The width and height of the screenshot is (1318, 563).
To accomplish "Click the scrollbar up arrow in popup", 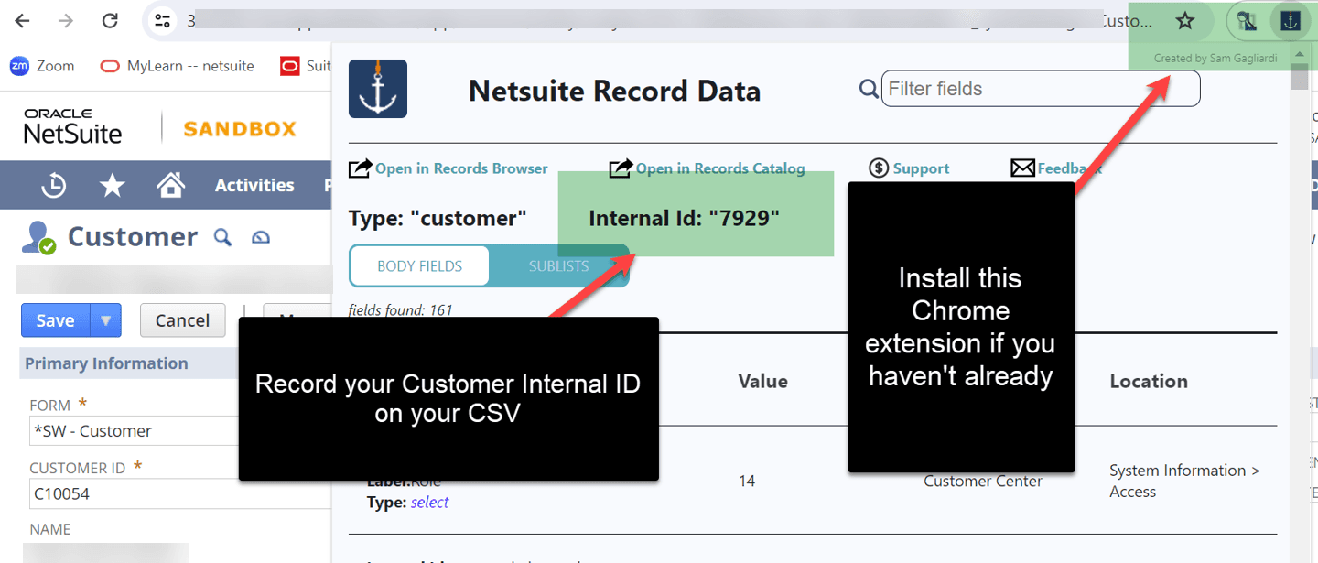I will pos(1299,55).
